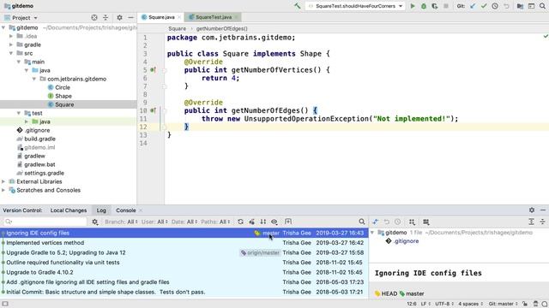This screenshot has height=308, width=549.
Task: Collapse all in Project panel icon
Action: [106, 17]
